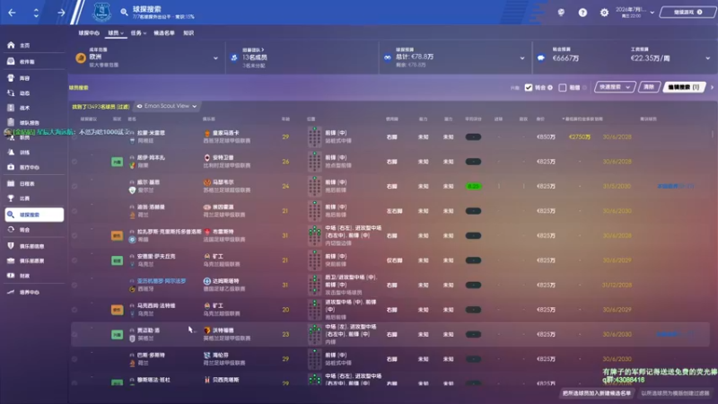Open the date dropdown arrow in header

pos(652,13)
